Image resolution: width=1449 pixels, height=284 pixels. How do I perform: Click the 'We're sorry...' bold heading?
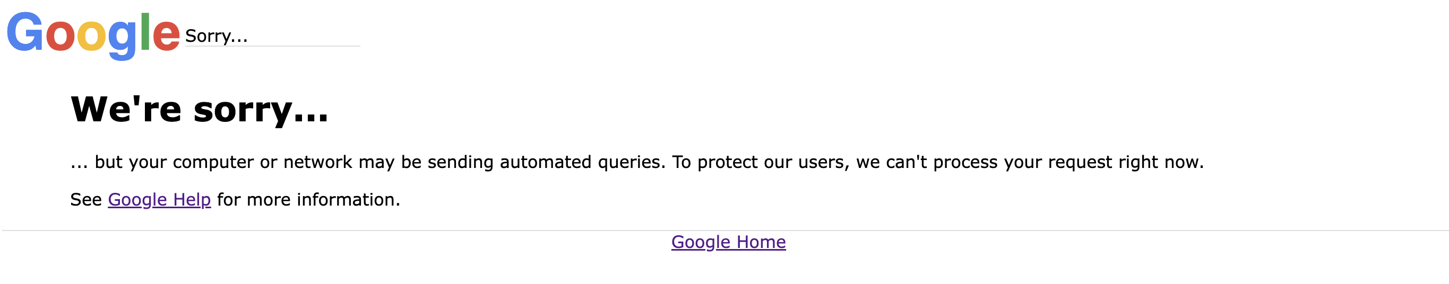point(199,110)
